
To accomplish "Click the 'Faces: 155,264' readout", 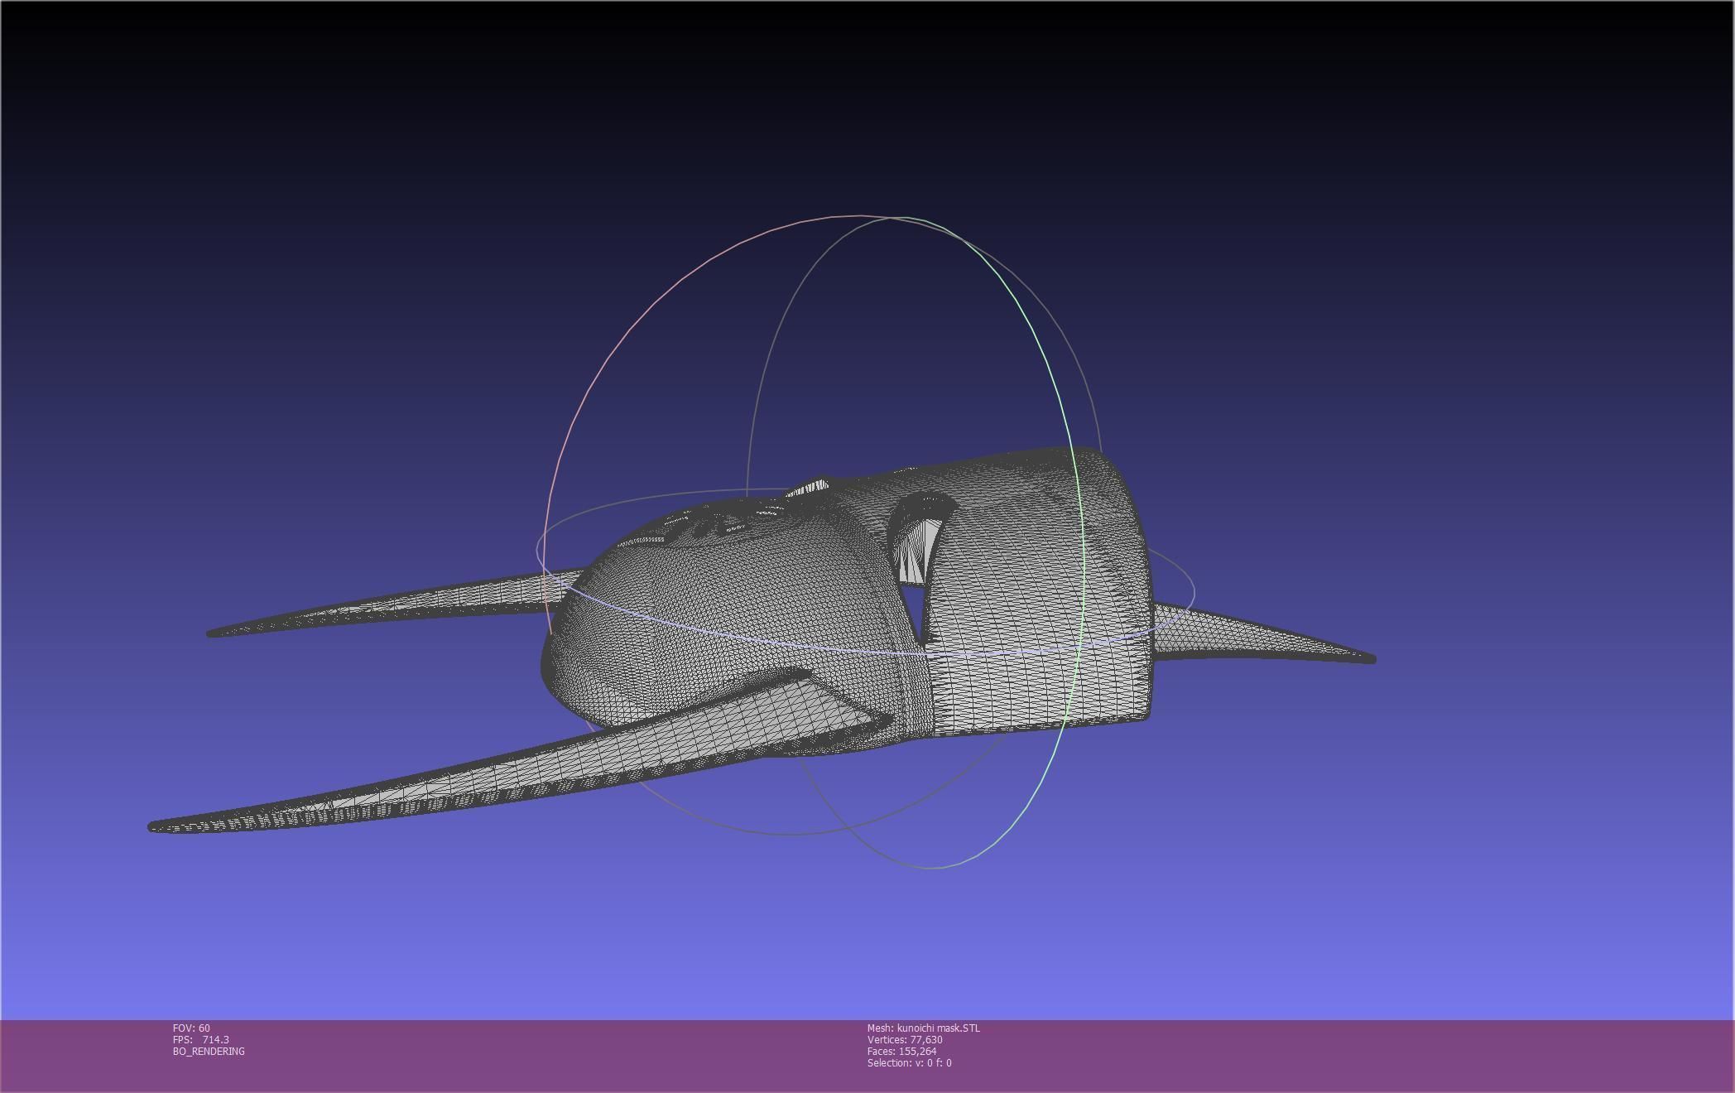I will pyautogui.click(x=901, y=1052).
